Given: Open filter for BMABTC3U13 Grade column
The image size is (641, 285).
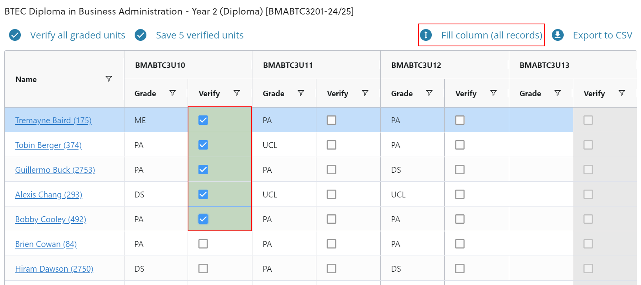Looking at the screenshot, I should (557, 93).
